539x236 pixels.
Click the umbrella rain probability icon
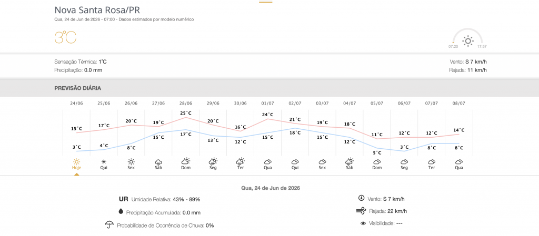109,225
